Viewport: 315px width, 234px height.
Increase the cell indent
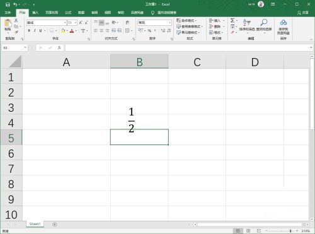click(x=119, y=31)
